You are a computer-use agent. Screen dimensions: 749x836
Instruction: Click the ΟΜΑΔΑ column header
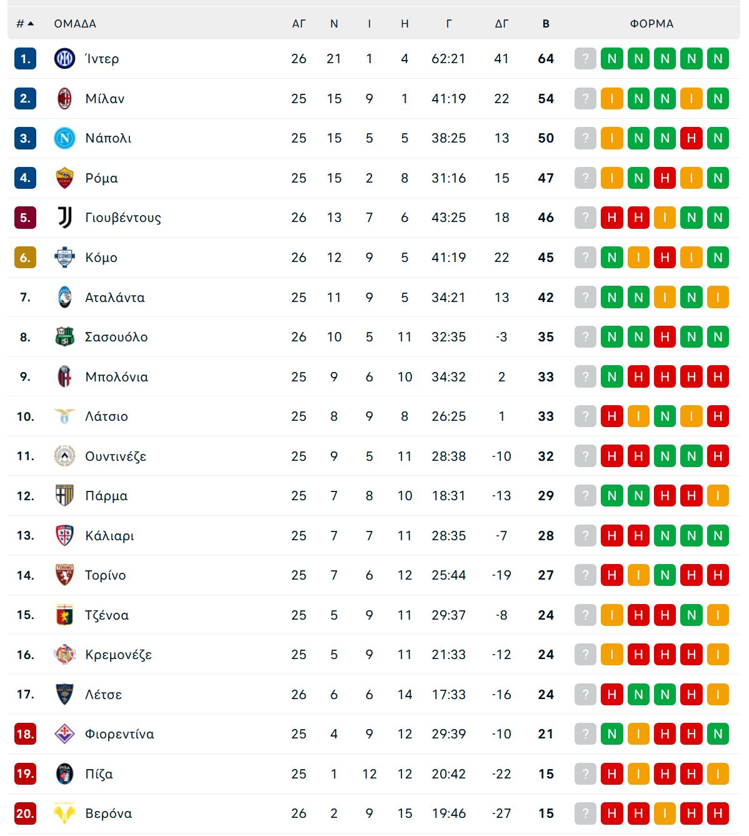click(x=75, y=24)
